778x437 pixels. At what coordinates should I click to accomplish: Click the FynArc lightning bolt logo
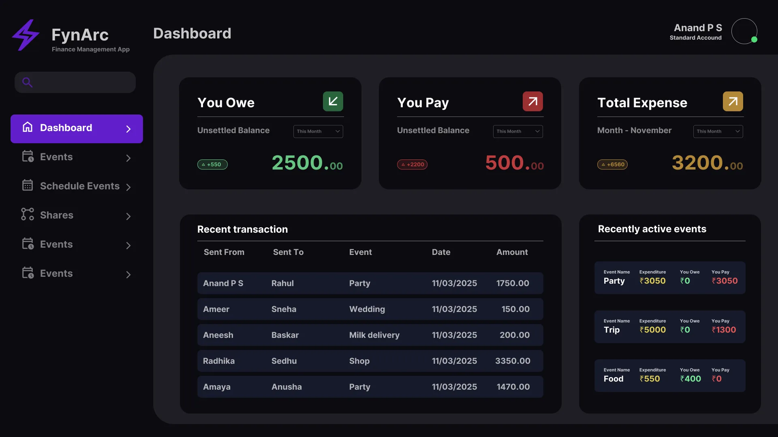(x=26, y=35)
